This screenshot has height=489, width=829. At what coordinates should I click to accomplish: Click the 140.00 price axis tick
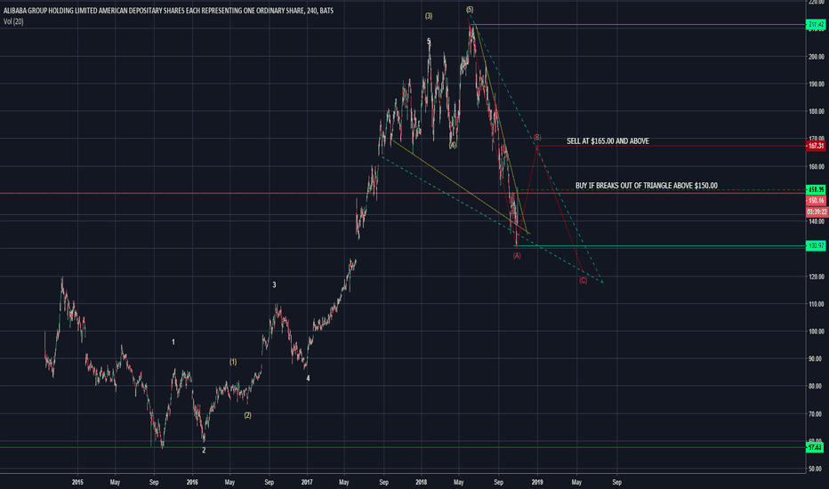coord(816,221)
